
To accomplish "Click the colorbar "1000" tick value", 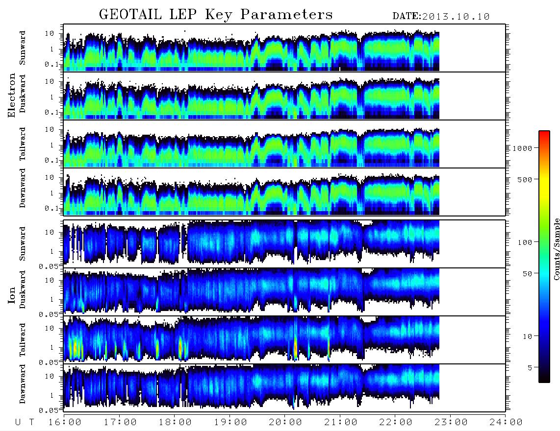I will 523,148.
